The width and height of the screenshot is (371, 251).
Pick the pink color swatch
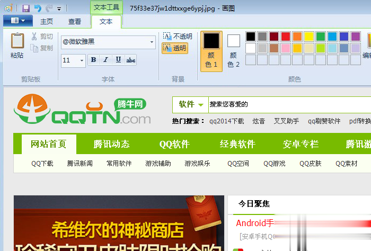click(286, 48)
